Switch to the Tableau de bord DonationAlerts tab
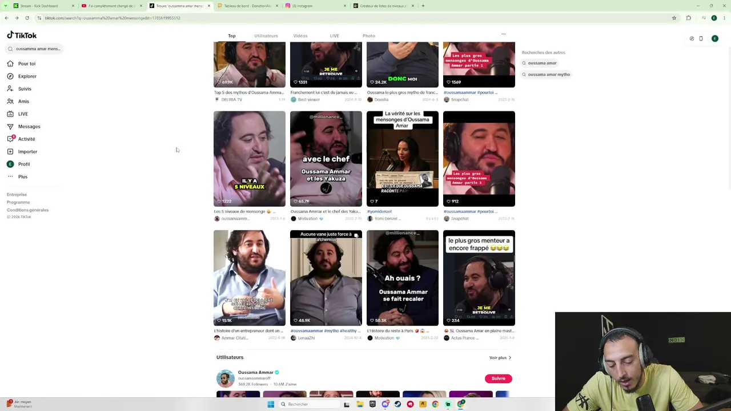 247,6
